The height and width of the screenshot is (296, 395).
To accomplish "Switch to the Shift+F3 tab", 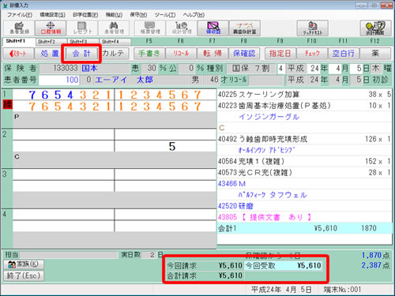I will tap(83, 42).
